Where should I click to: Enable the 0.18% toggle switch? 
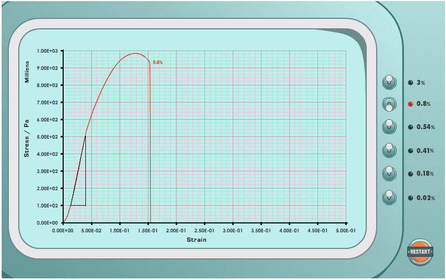tap(389, 174)
